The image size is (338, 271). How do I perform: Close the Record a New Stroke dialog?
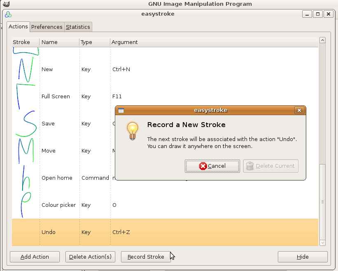[299, 111]
